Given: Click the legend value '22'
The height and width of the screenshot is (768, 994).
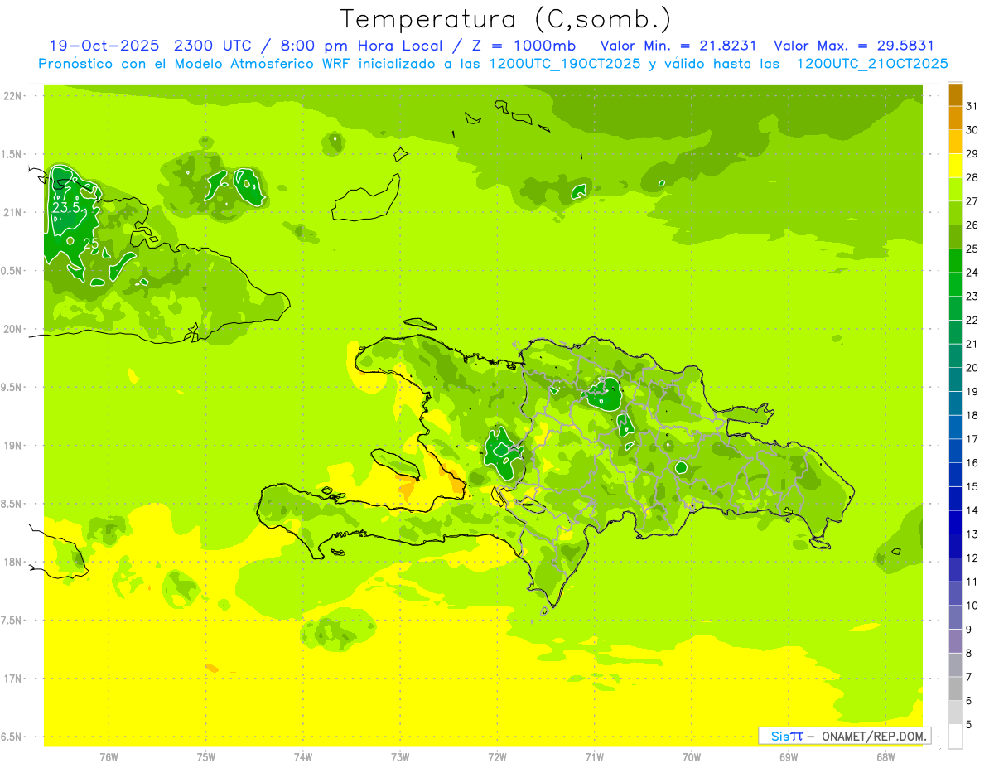Looking at the screenshot, I should (972, 321).
